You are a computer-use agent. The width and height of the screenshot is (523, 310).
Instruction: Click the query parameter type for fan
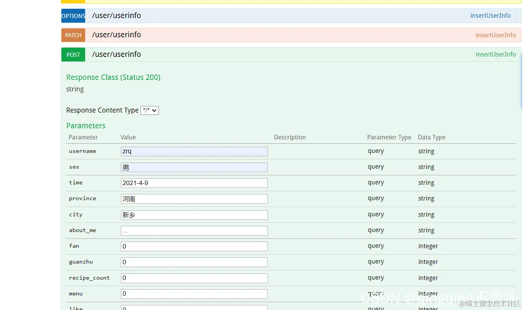pos(376,246)
